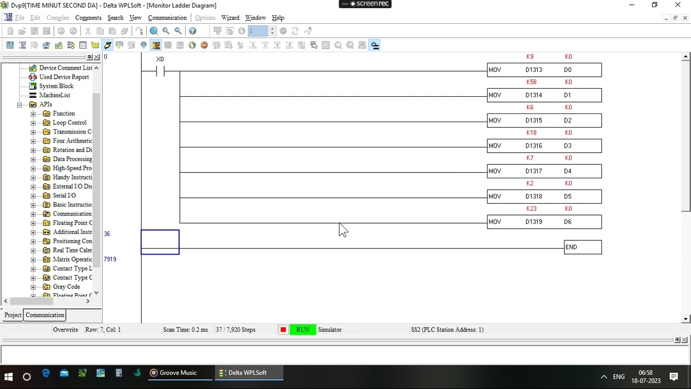The height and width of the screenshot is (389, 691).
Task: Close the project tree panel
Action: click(97, 57)
